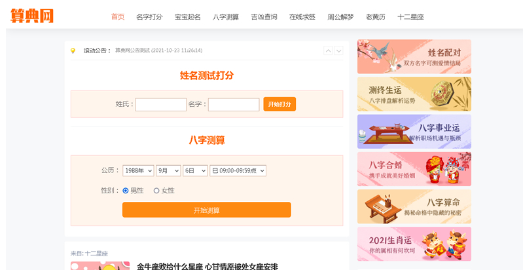Open the 八字算命 banner

(414, 206)
